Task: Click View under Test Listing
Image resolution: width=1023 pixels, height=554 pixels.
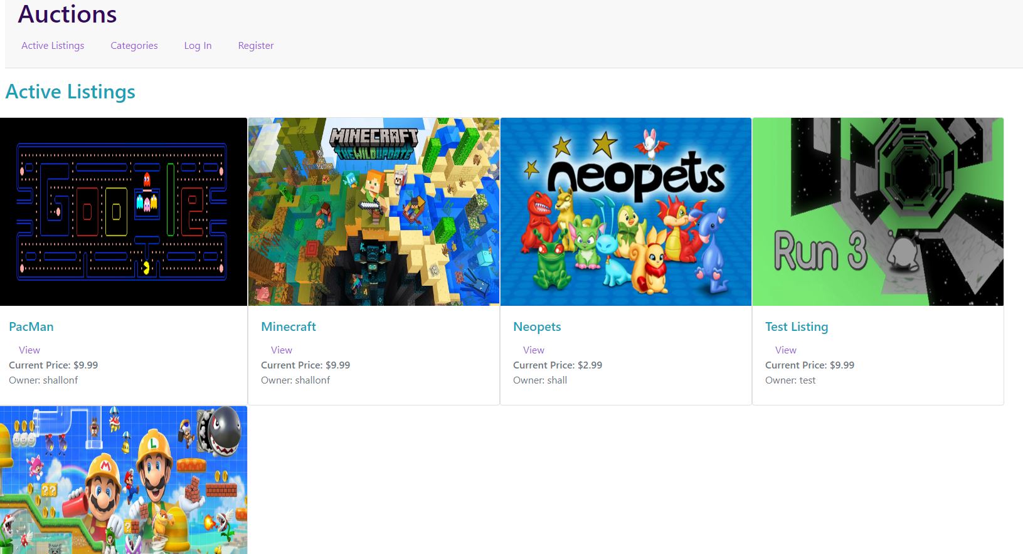Action: [x=786, y=350]
